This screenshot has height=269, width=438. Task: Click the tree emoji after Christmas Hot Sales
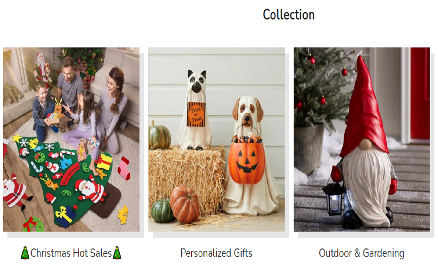pyautogui.click(x=117, y=253)
